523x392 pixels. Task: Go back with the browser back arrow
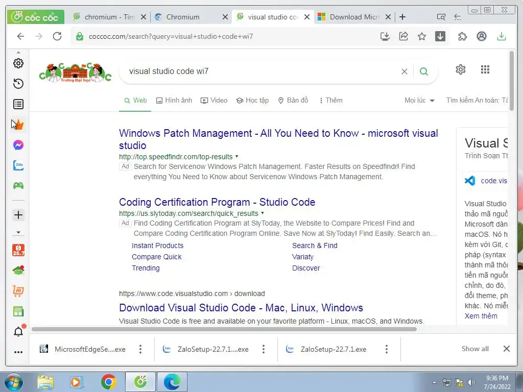(20, 36)
